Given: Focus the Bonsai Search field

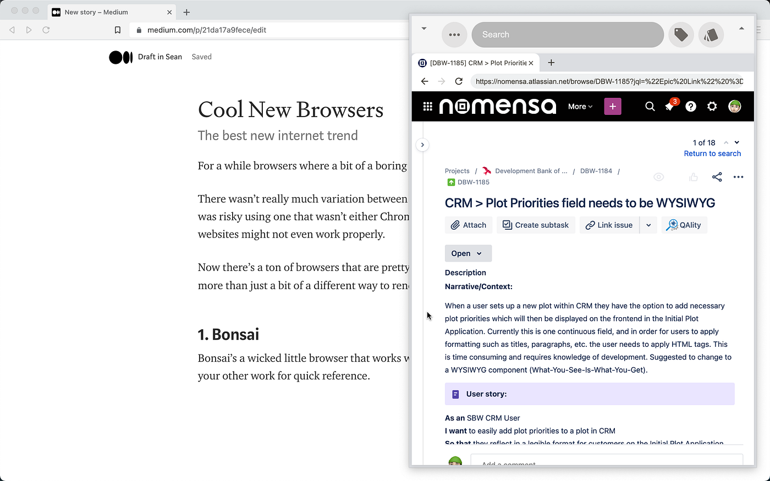Looking at the screenshot, I should pos(568,35).
